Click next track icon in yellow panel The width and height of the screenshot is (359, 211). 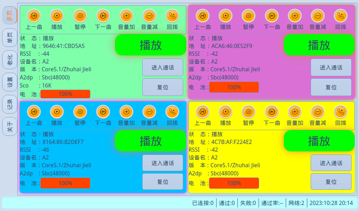(x=272, y=112)
